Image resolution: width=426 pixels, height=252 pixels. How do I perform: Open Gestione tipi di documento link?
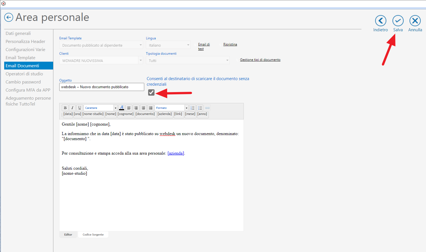click(x=260, y=60)
